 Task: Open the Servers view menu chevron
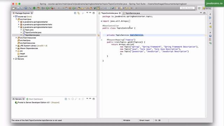pos(87,99)
